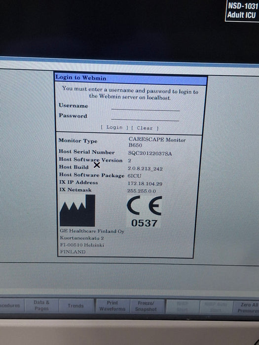Click the greyed NIBP Start button
The image size is (259, 345).
coord(183,307)
